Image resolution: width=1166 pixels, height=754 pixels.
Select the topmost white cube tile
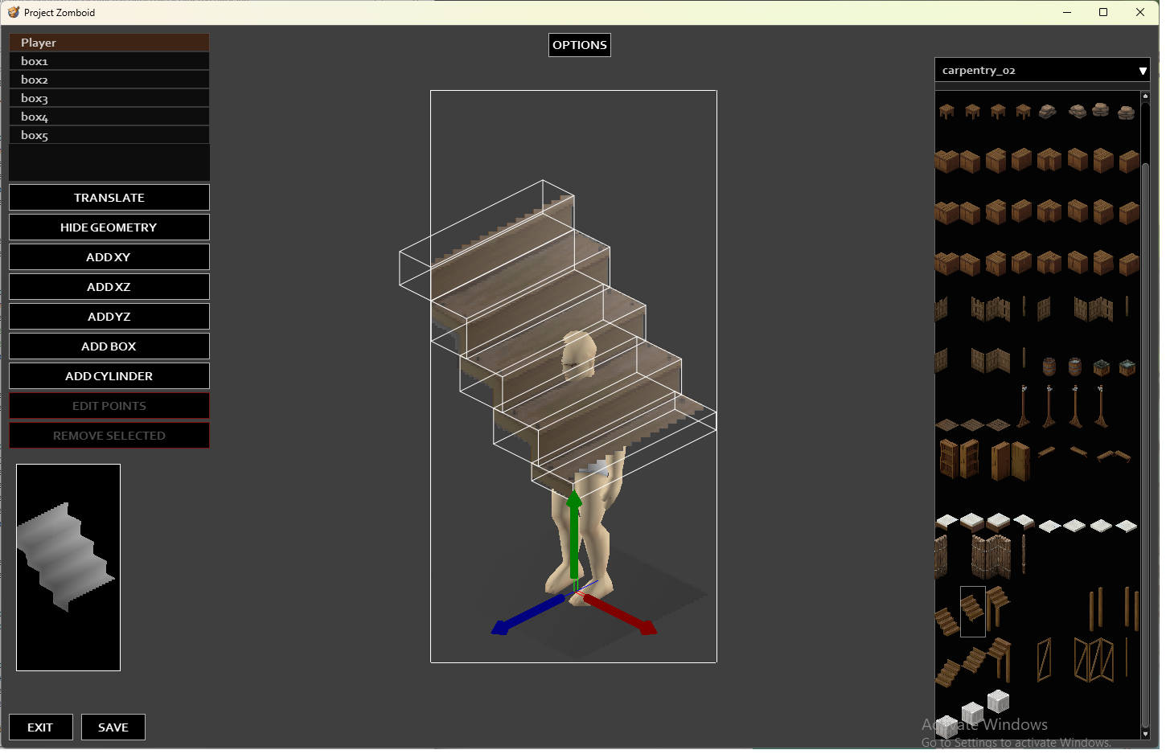click(998, 701)
